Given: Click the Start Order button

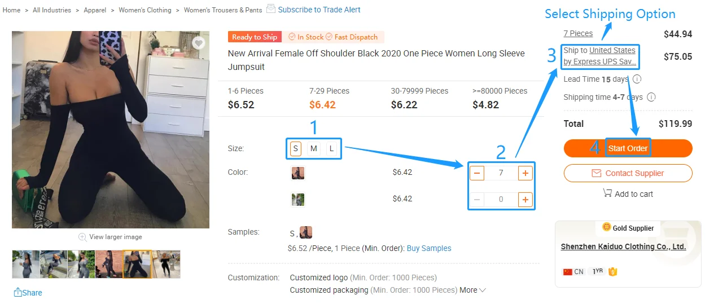Looking at the screenshot, I should pyautogui.click(x=628, y=148).
